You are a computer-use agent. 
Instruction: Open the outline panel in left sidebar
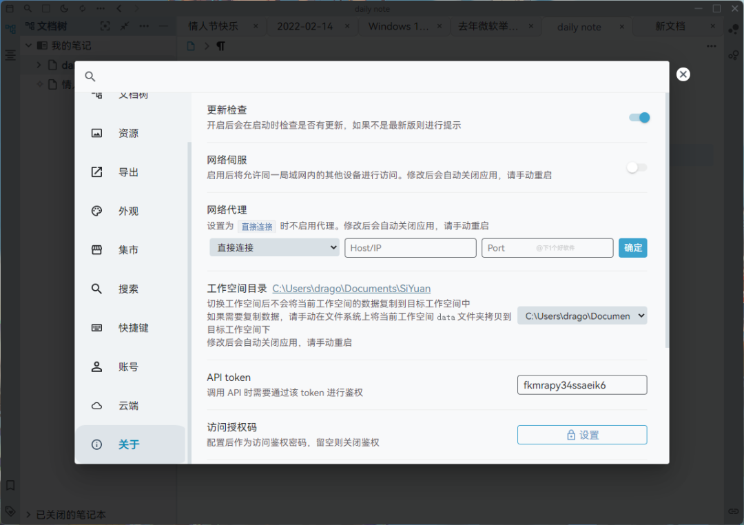point(10,55)
